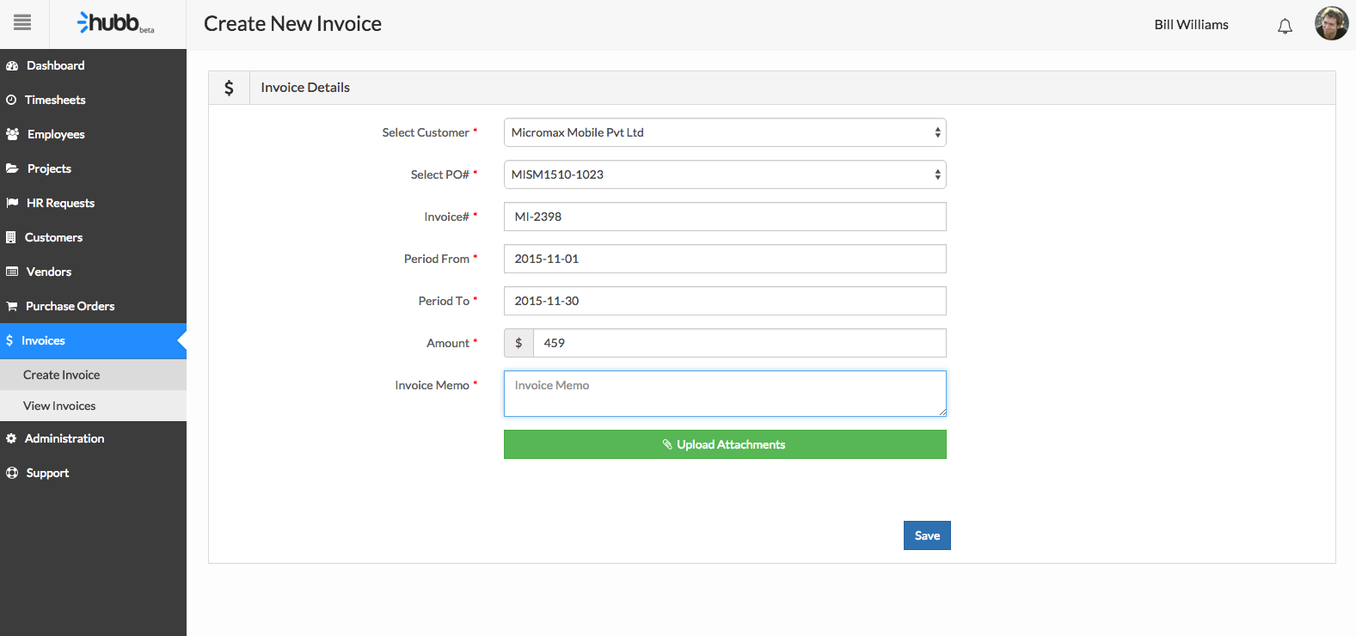This screenshot has height=636, width=1356.
Task: Click the Employees group icon
Action: pos(12,135)
